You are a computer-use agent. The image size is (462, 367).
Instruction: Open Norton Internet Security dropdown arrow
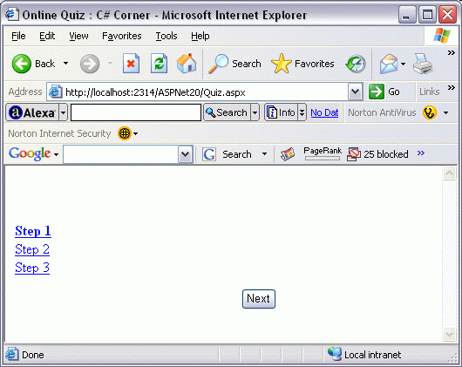135,133
